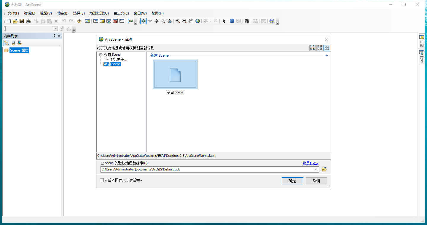427x225 pixels.
Task: Collapse the 现有 Scene tree node
Action: point(101,55)
